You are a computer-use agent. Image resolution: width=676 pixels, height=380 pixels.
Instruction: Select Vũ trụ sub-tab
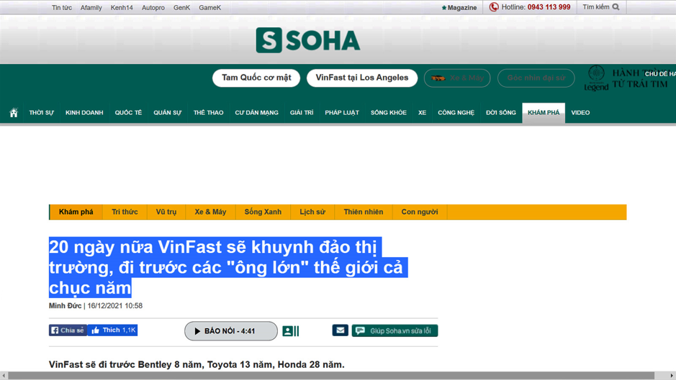click(166, 212)
